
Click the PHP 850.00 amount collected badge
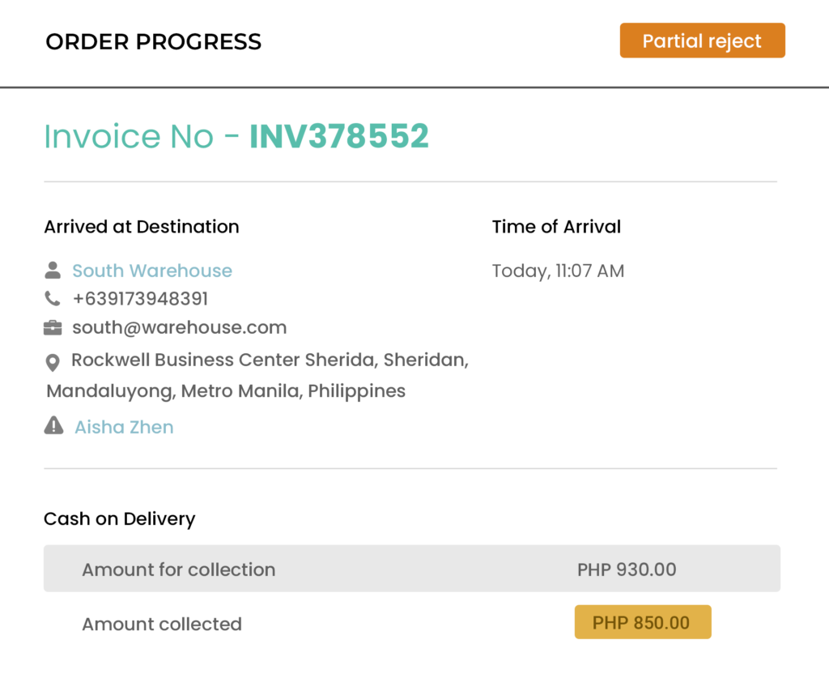tap(643, 622)
